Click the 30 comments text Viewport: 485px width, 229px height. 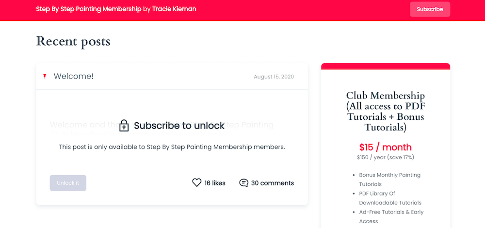click(x=273, y=183)
